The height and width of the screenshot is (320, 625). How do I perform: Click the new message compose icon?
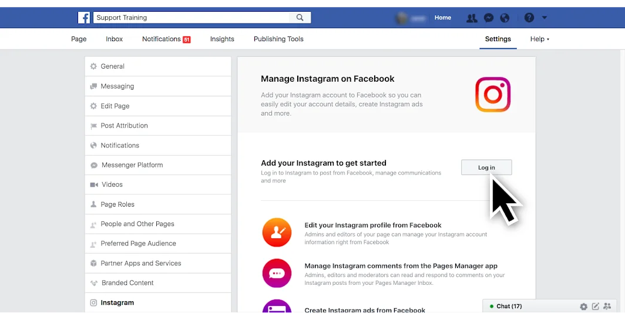pos(596,306)
